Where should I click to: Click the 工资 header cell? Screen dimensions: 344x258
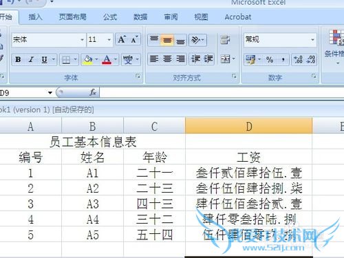248,158
